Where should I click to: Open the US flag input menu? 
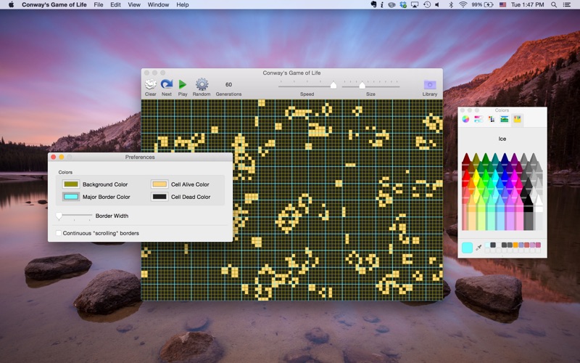point(502,4)
